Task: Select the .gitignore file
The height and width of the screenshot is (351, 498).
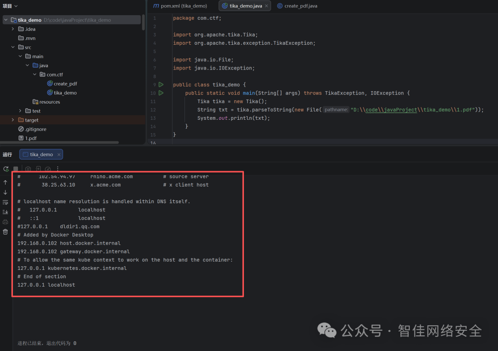Action: (x=32, y=129)
